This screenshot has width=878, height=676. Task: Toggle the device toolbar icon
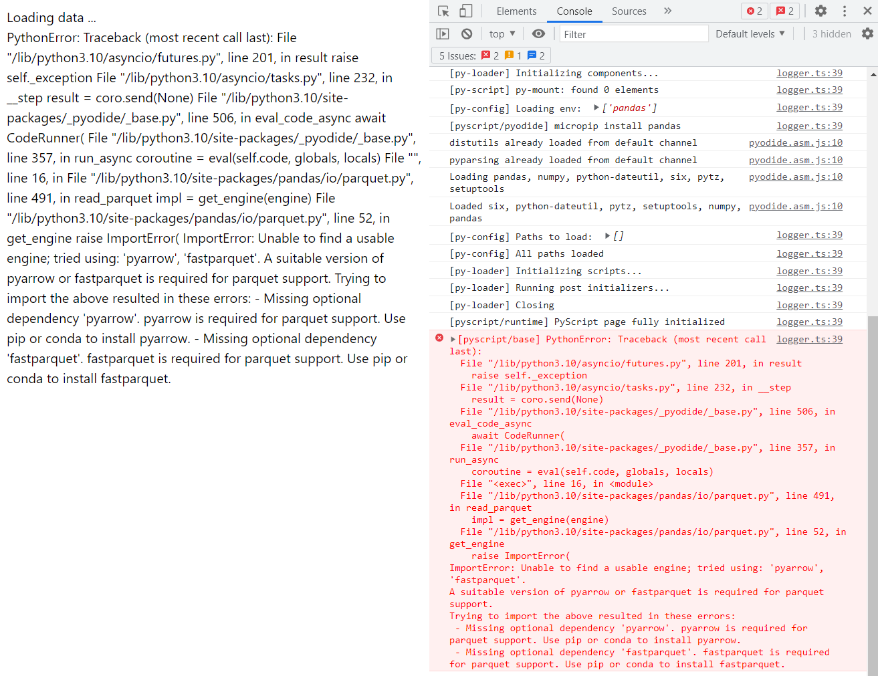coord(465,11)
